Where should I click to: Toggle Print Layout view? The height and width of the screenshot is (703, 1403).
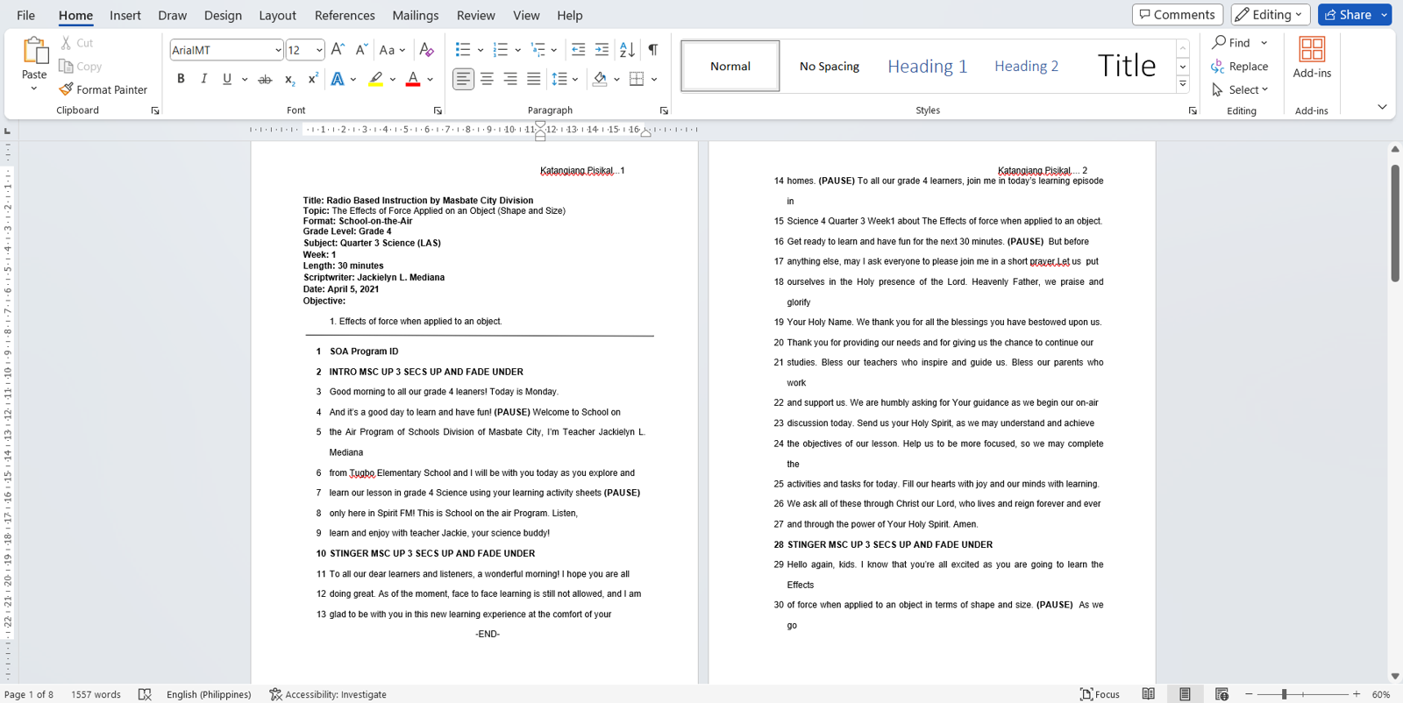tap(1185, 694)
